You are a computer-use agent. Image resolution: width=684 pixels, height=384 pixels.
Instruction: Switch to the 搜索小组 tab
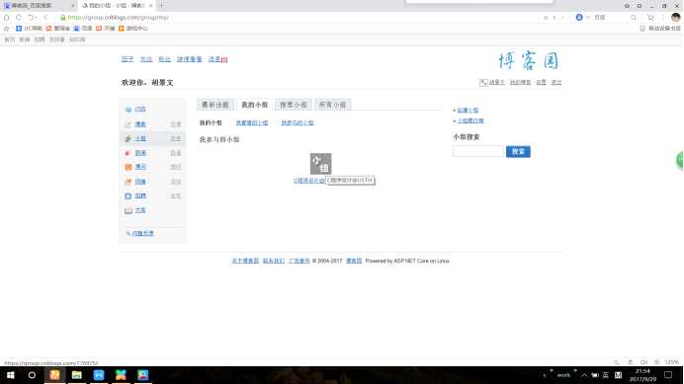294,105
